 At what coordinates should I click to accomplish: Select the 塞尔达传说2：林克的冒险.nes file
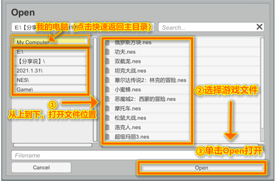[150, 80]
